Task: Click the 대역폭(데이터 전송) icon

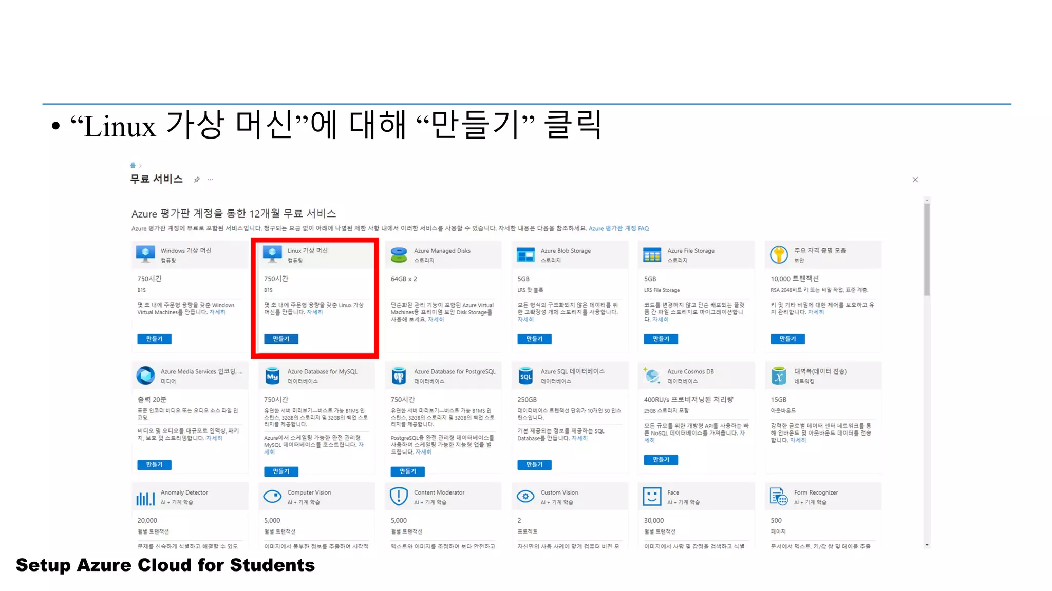Action: tap(779, 376)
